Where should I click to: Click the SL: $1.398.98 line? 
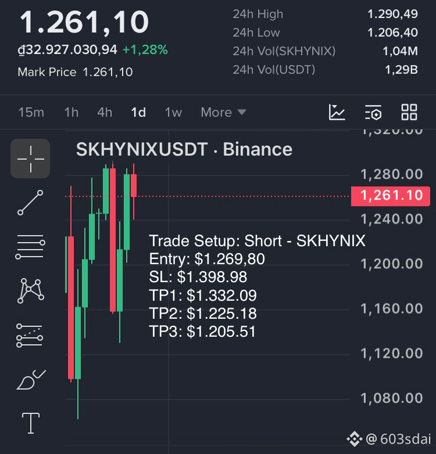tap(198, 277)
